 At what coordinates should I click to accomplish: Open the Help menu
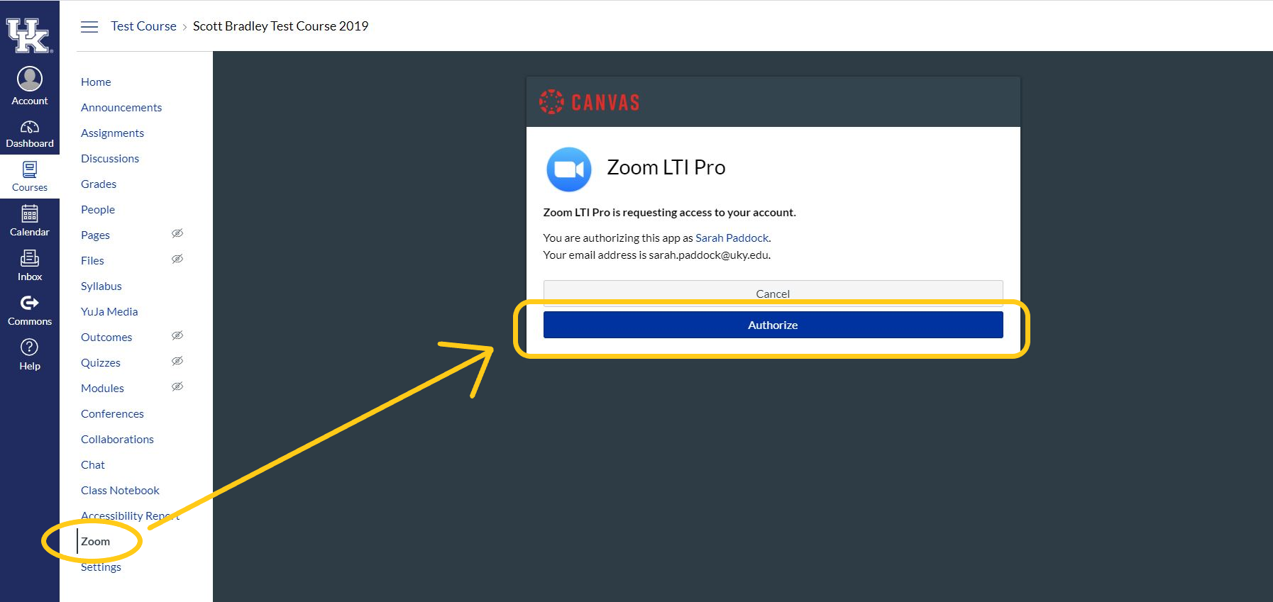click(30, 355)
